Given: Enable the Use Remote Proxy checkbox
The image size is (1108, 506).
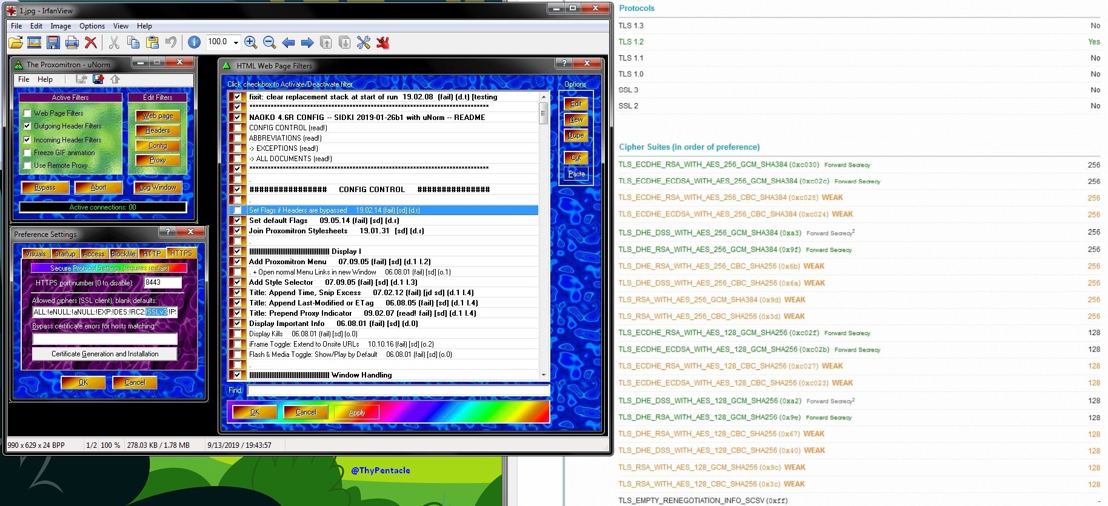Looking at the screenshot, I should 27,165.
